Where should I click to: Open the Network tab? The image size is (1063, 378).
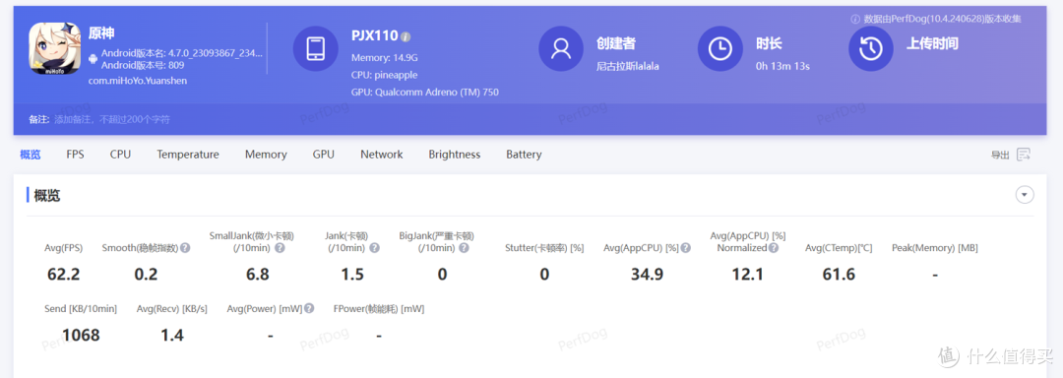point(382,155)
